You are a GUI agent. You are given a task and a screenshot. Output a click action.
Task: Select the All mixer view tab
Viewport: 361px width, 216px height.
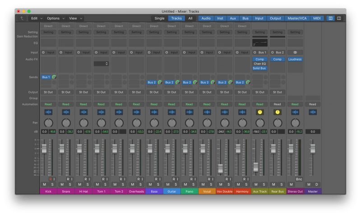190,18
